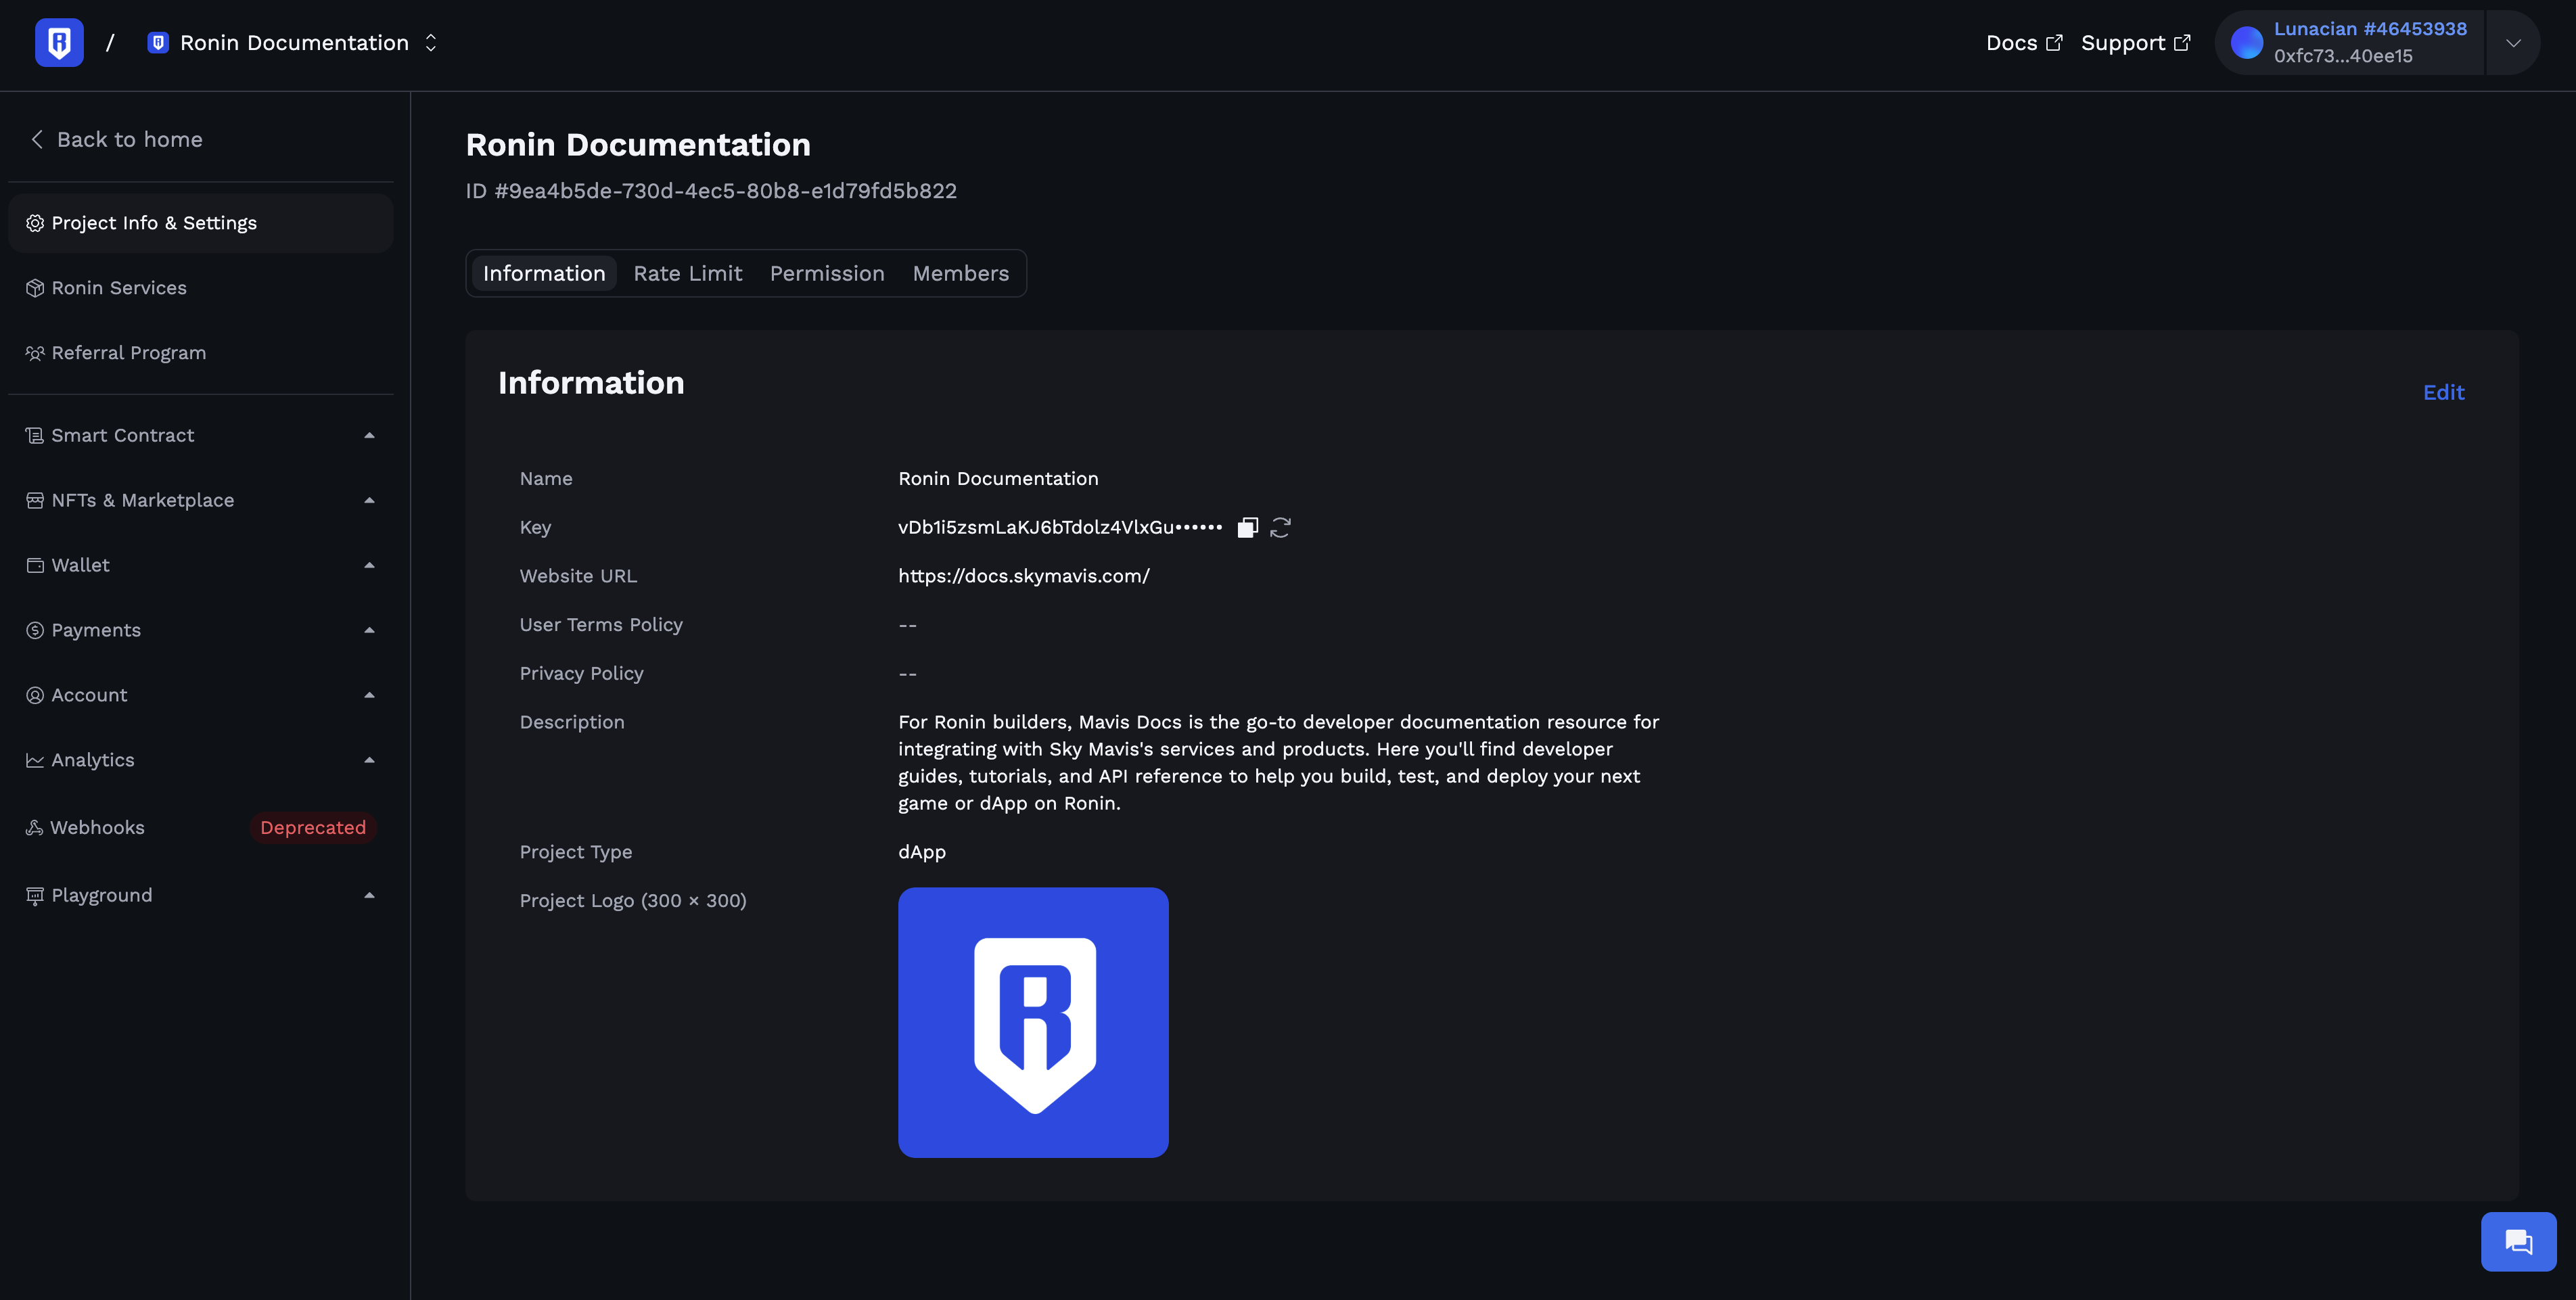Click the Lunacian avatar circle
This screenshot has height=1300, width=2576.
[2246, 43]
